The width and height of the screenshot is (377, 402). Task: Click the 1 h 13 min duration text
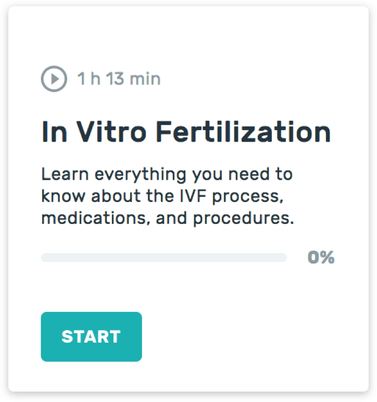(119, 79)
